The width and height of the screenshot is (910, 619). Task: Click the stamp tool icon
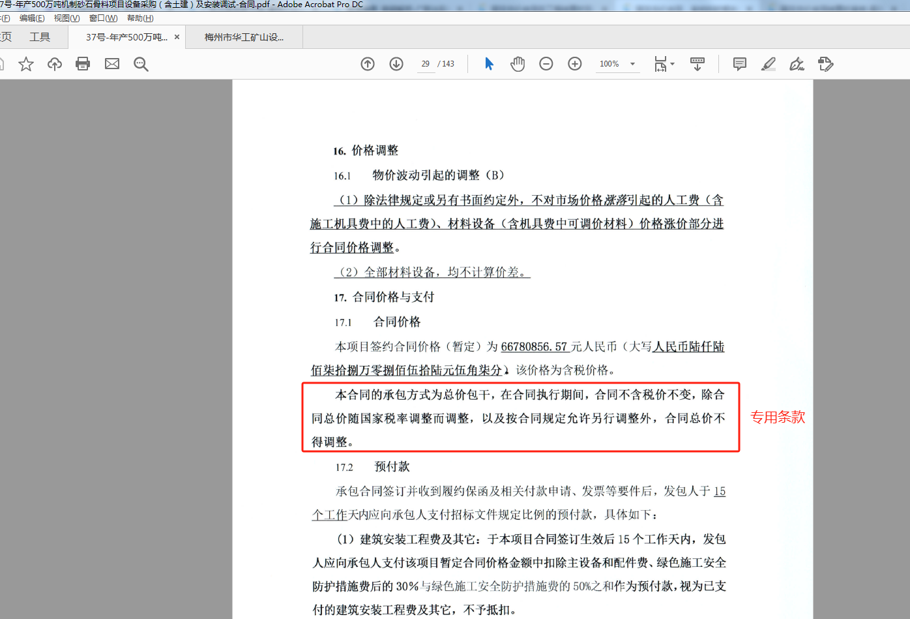point(826,64)
